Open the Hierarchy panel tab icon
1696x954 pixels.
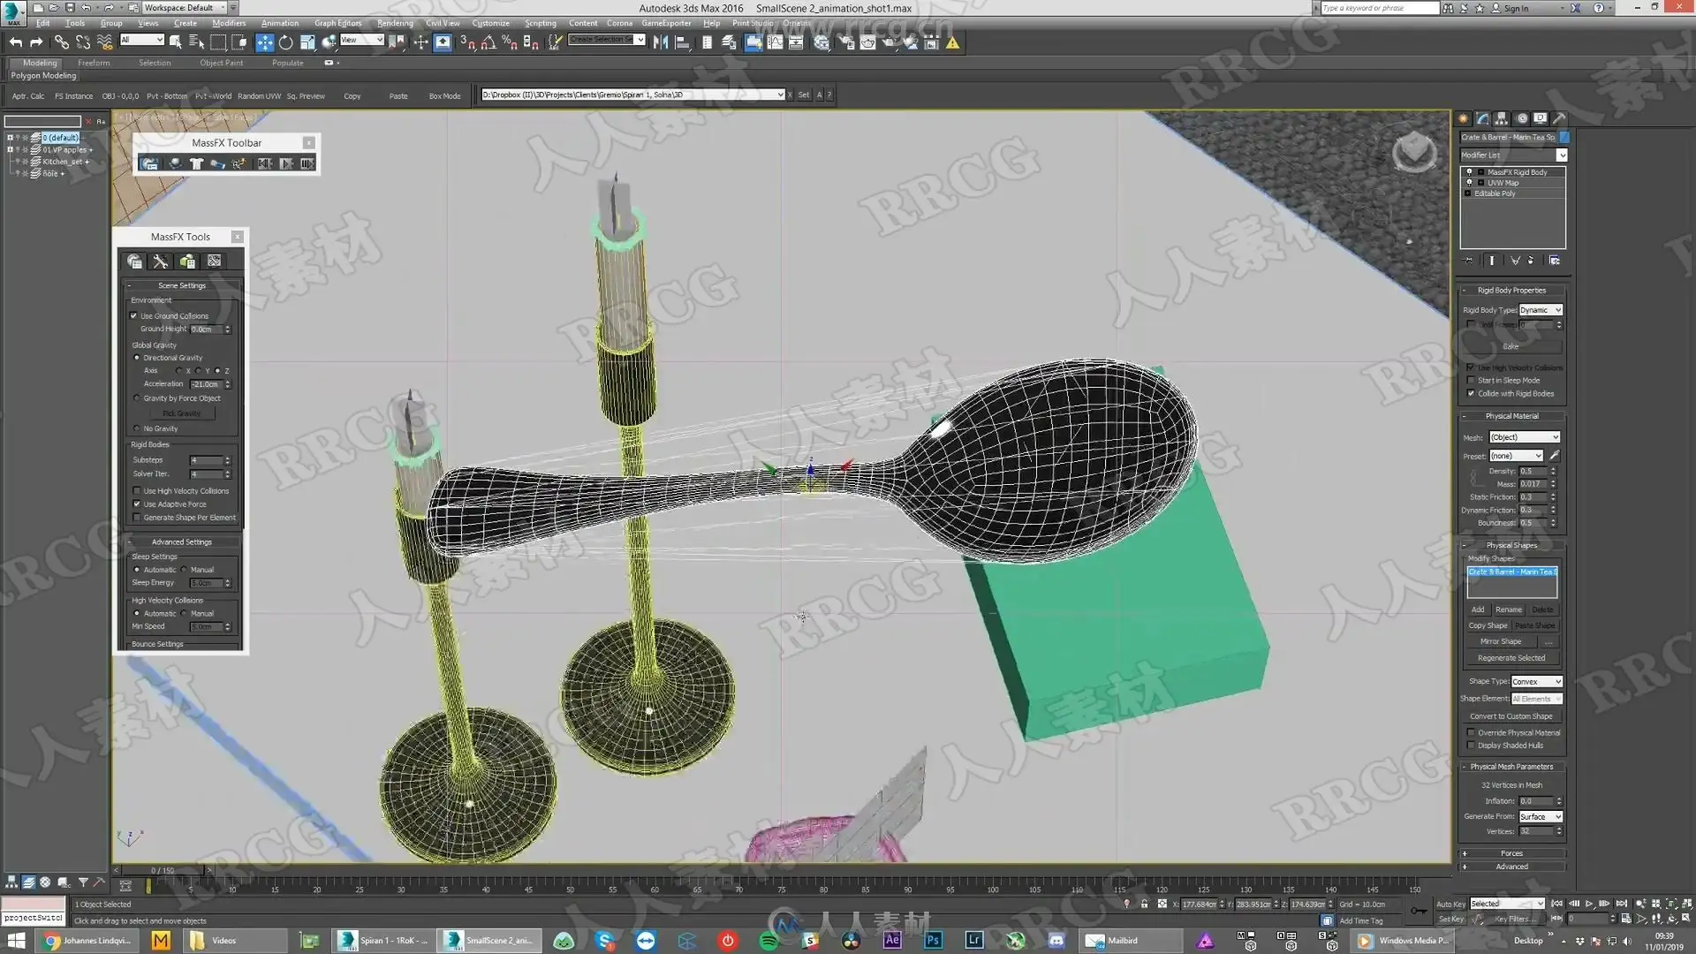[1501, 118]
